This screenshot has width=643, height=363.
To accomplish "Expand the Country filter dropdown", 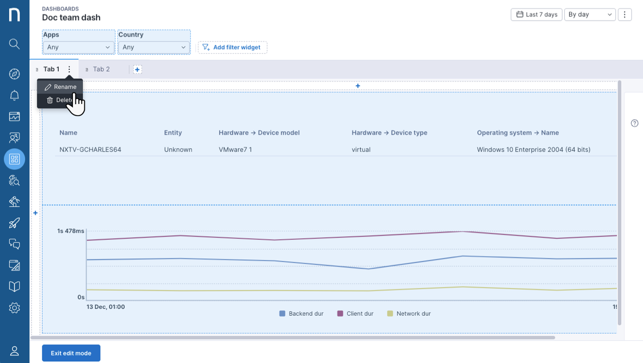I will (x=154, y=47).
